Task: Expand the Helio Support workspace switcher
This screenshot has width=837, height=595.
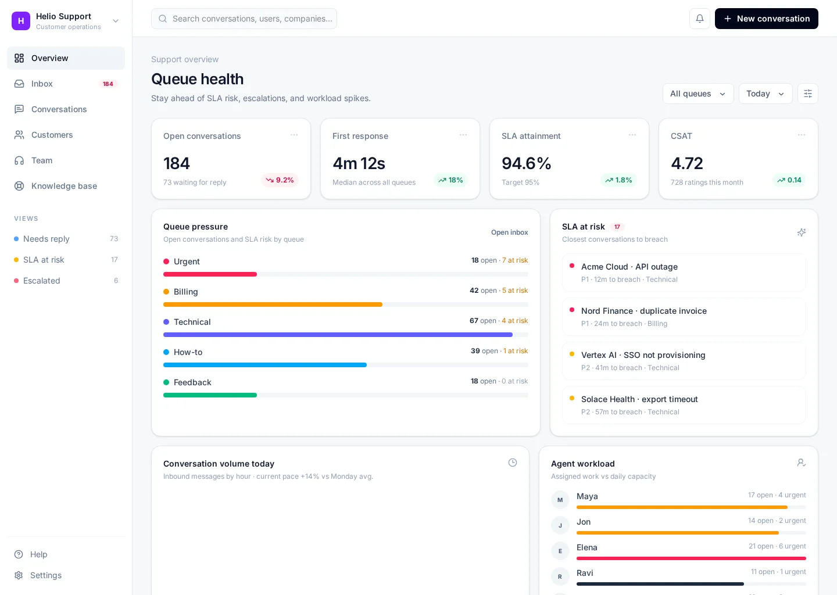Action: (x=116, y=21)
